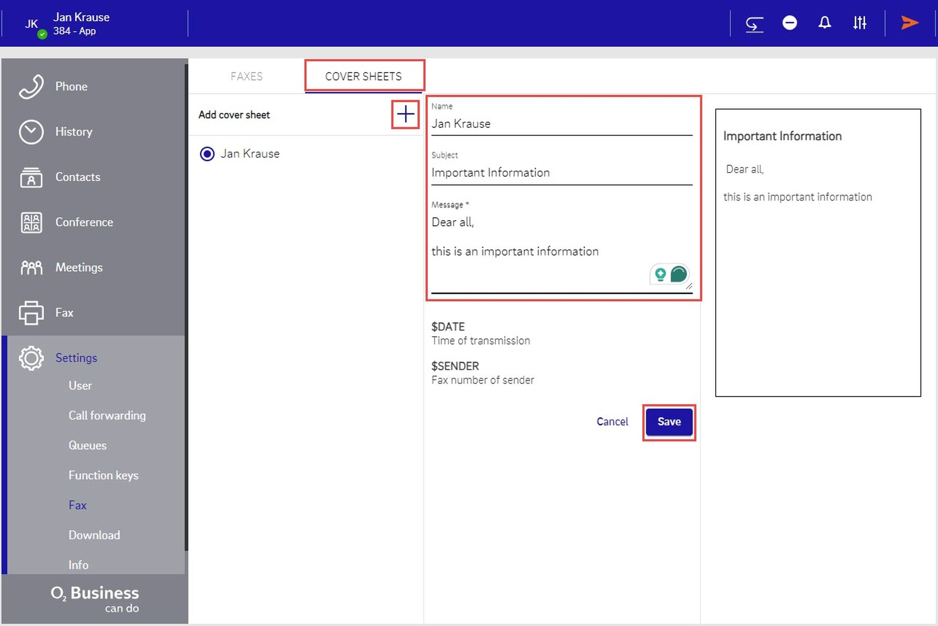Open the History section
Screen dimensions: 938x626
pos(73,132)
